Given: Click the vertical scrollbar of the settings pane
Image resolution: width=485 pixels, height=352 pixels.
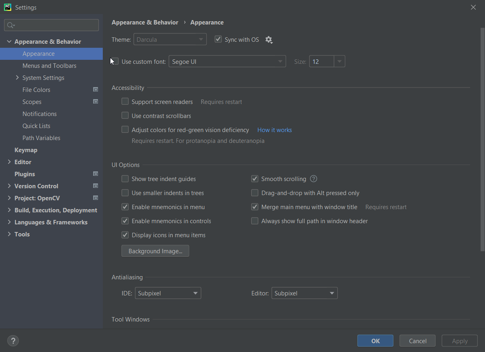Looking at the screenshot, I should [483, 140].
